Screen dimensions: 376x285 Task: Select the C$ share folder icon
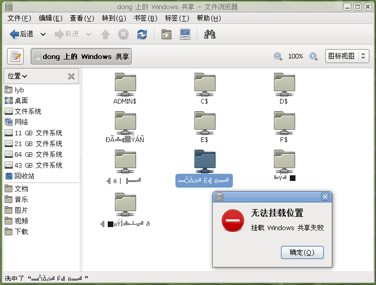point(205,85)
